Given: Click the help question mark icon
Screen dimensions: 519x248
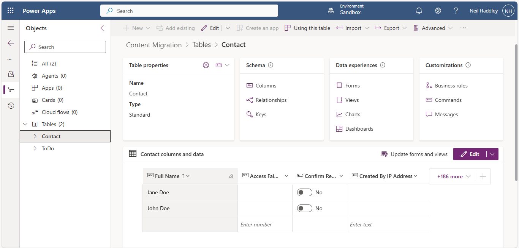Looking at the screenshot, I should 456,11.
